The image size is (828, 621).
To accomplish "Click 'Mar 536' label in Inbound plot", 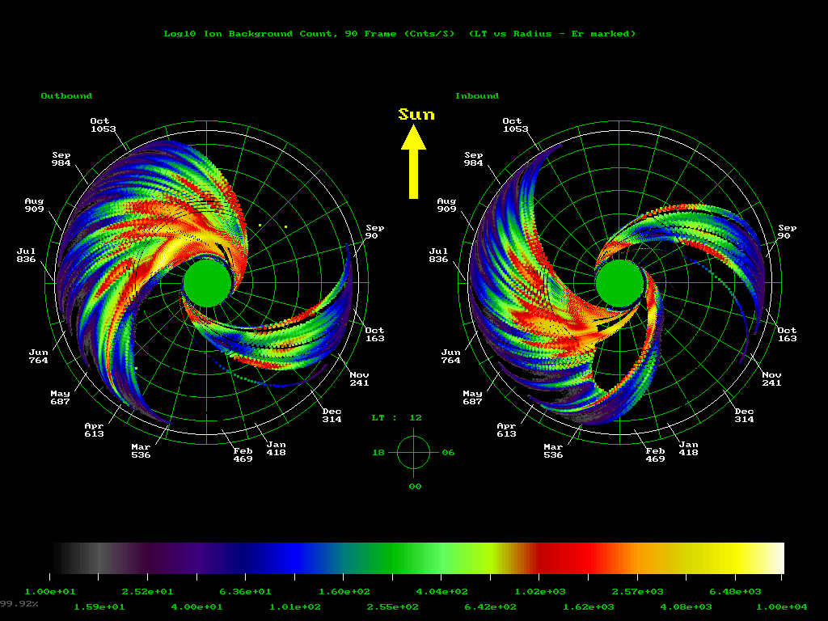I will coord(553,451).
